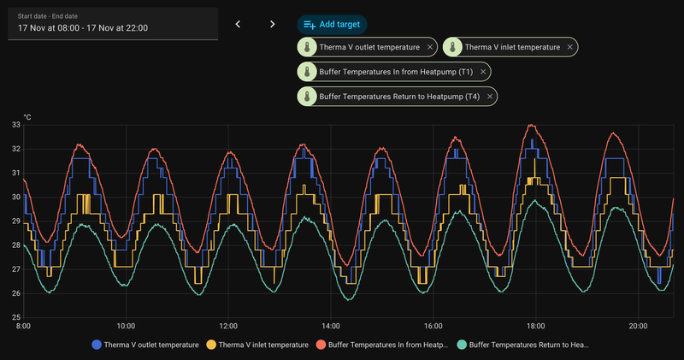Toggle red Buffer Temperatures In legend dot

(321, 345)
